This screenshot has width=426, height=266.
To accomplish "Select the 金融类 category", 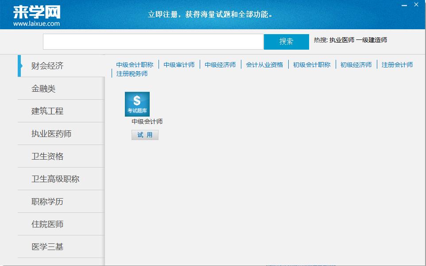I will (x=62, y=88).
